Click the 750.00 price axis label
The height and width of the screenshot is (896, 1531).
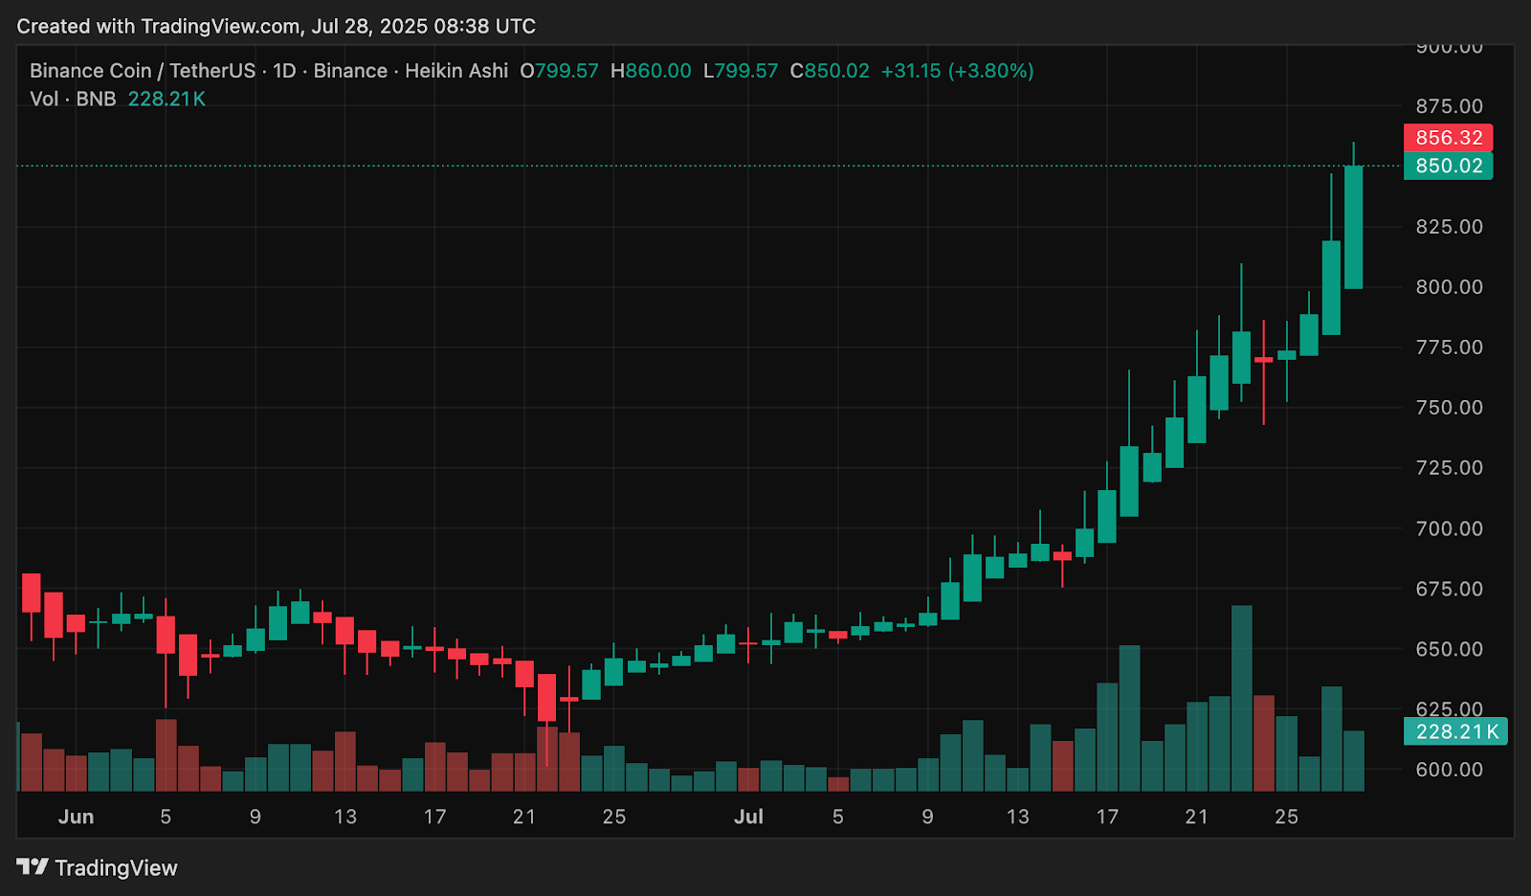[1450, 408]
